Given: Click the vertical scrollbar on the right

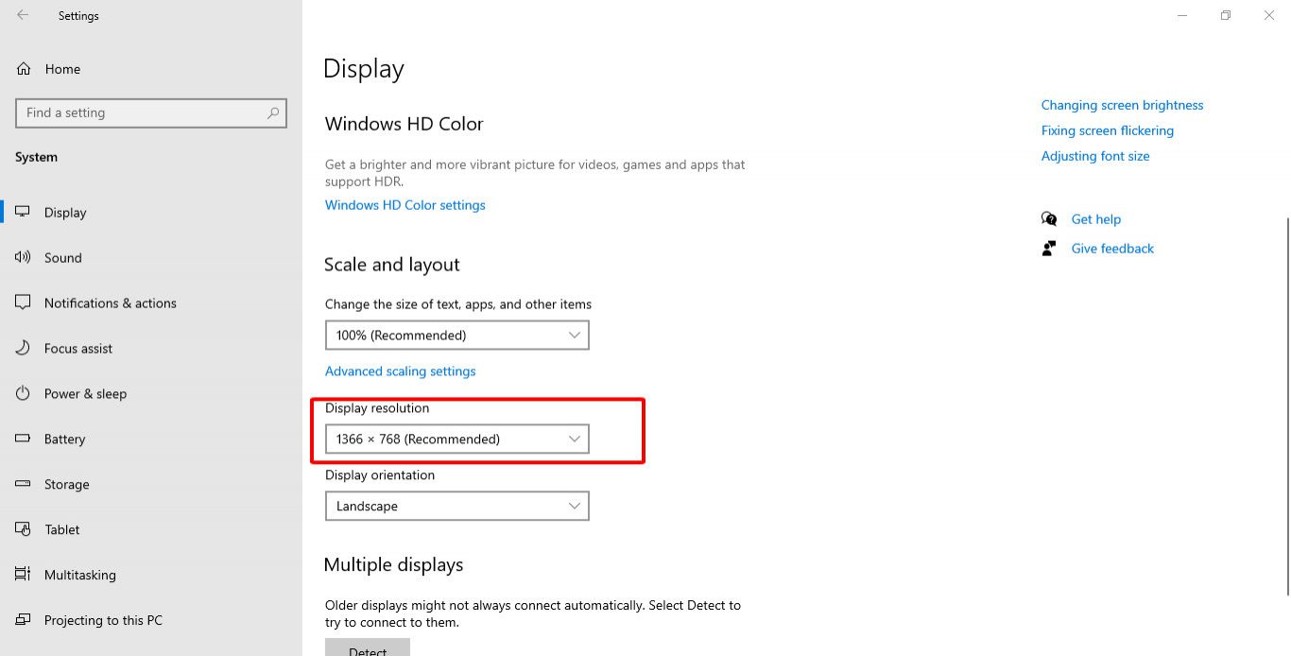Looking at the screenshot, I should coord(1287,406).
